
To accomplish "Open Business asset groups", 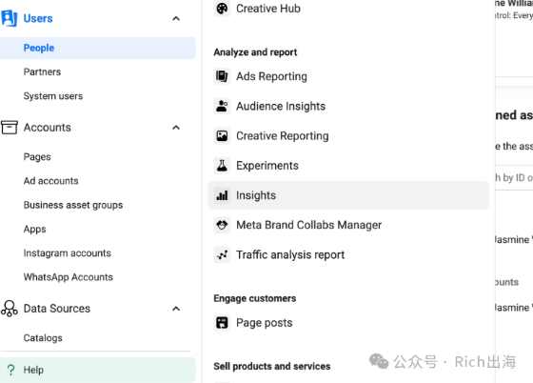I will [x=73, y=205].
